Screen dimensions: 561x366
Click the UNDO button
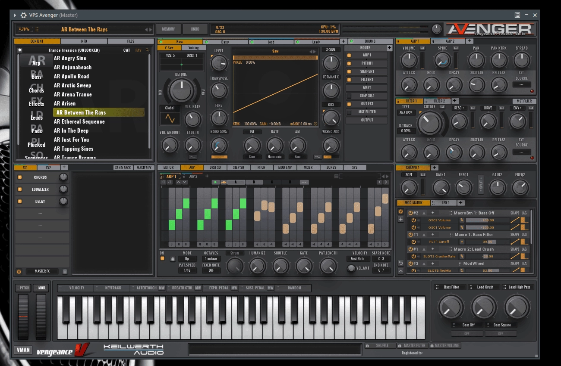tap(195, 29)
